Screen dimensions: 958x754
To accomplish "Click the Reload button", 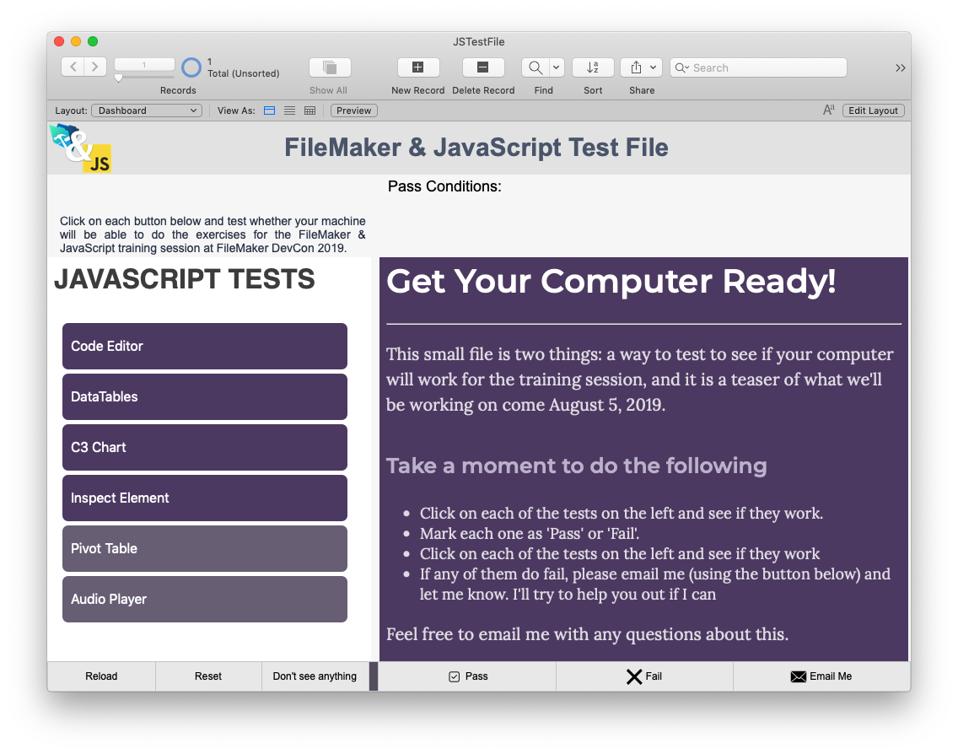I will click(101, 676).
